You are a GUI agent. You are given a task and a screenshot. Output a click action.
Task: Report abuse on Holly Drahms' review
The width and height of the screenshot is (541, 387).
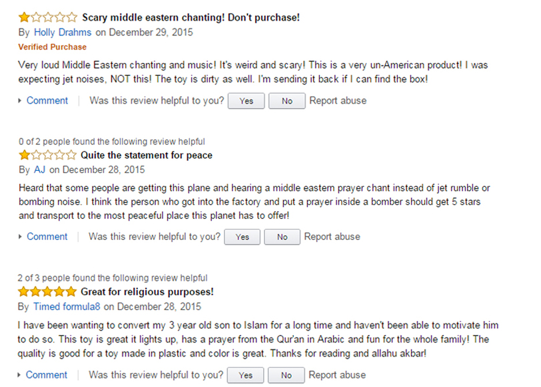coord(337,101)
